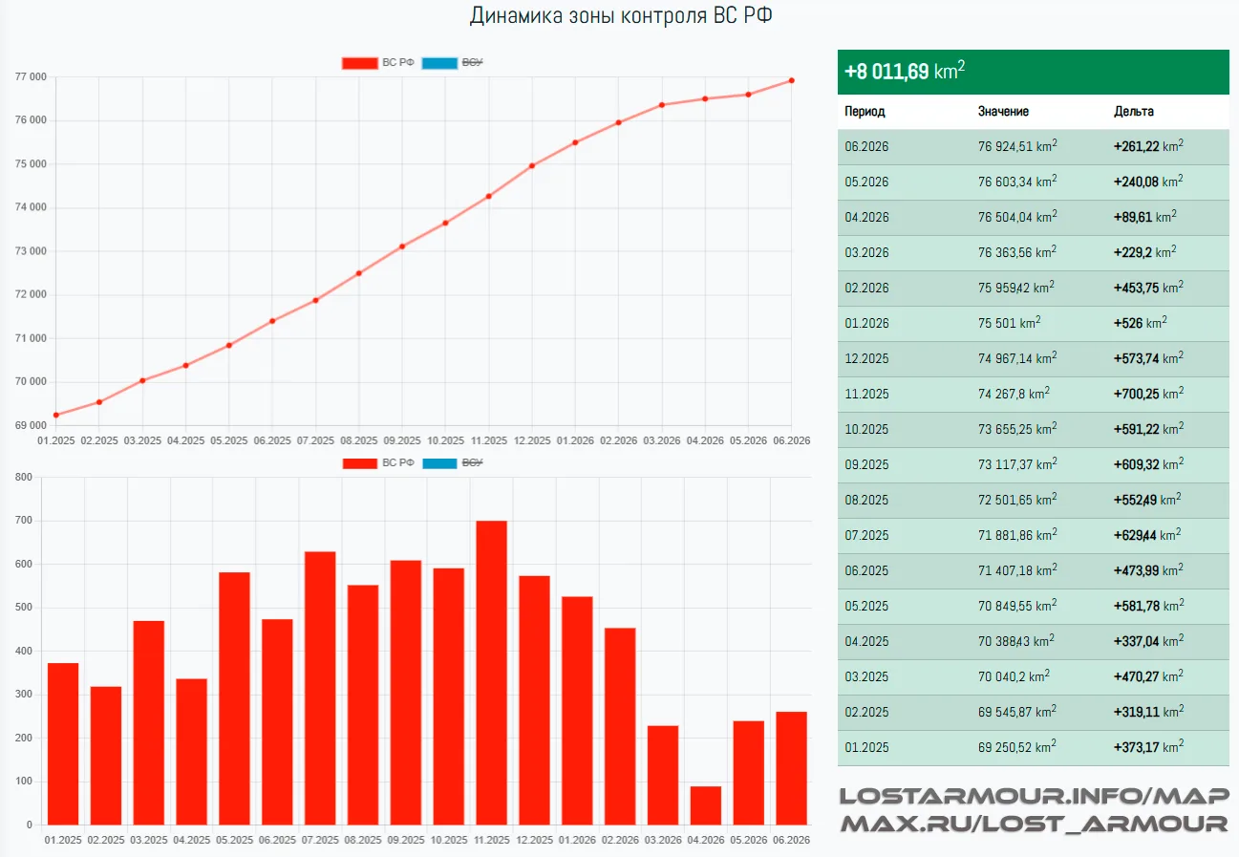The image size is (1239, 857).
Task: Click the green +8 011,69 km² total banner
Action: coord(1033,72)
